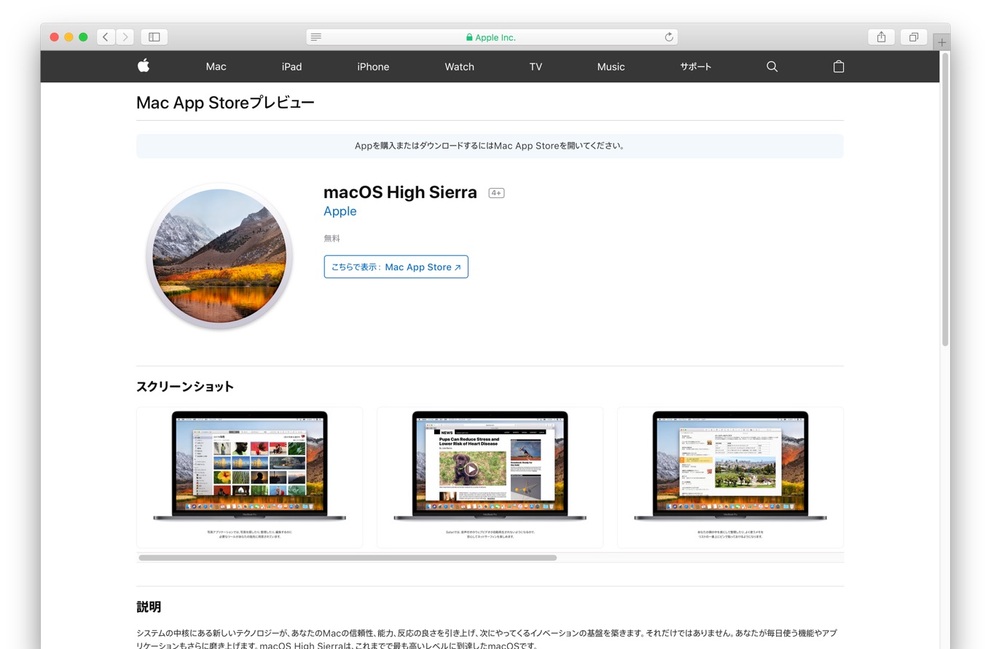Click the vertical page scrollbar
Screen dimensions: 991x649
945,200
